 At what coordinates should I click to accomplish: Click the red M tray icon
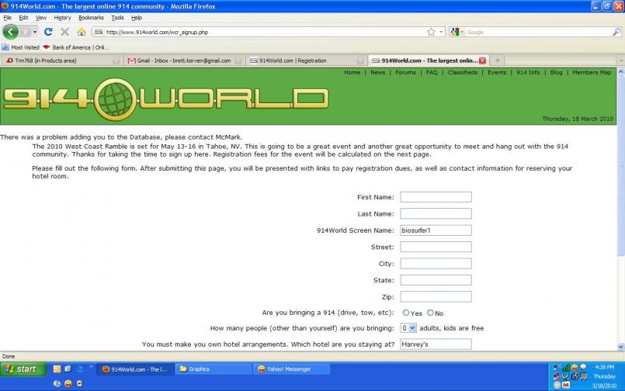click(x=566, y=385)
